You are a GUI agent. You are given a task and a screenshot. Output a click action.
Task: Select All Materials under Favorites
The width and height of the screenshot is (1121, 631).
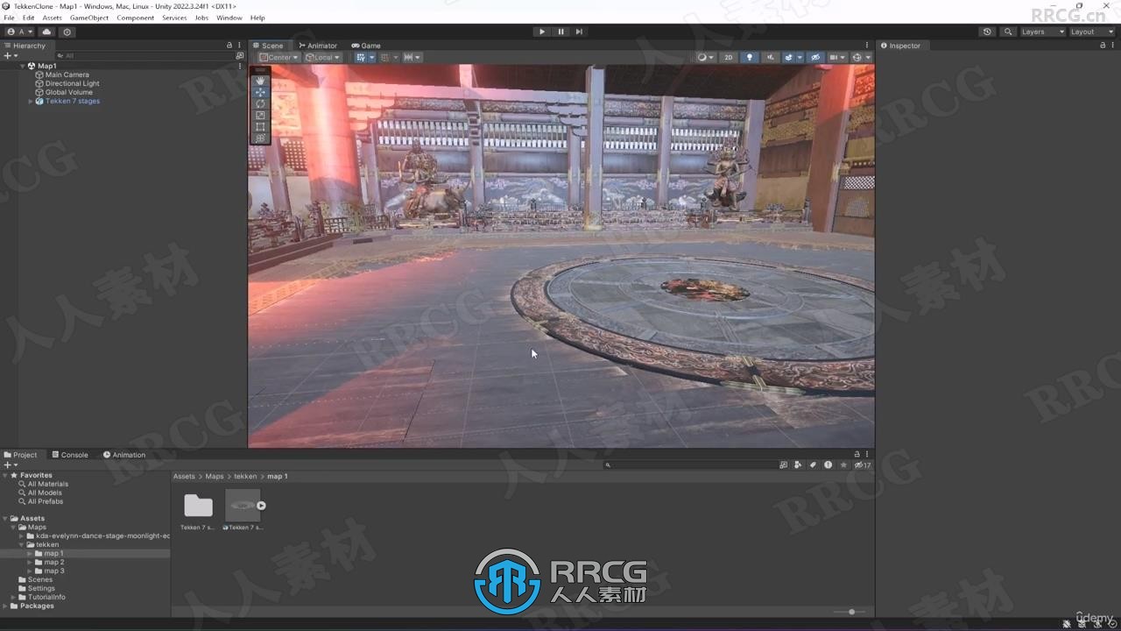pos(48,484)
